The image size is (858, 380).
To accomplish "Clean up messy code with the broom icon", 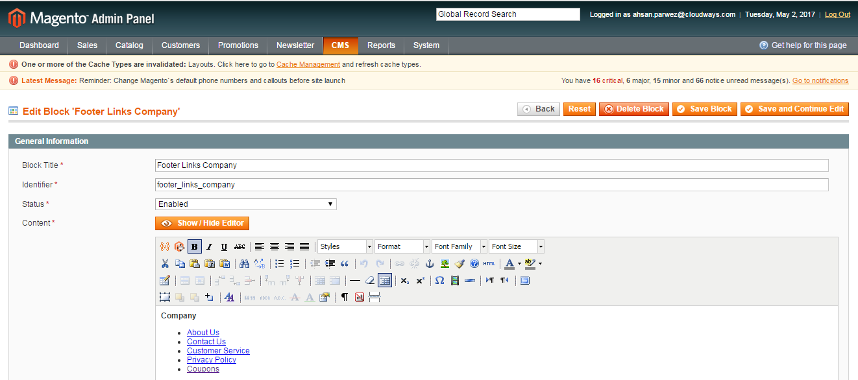I will coord(460,263).
